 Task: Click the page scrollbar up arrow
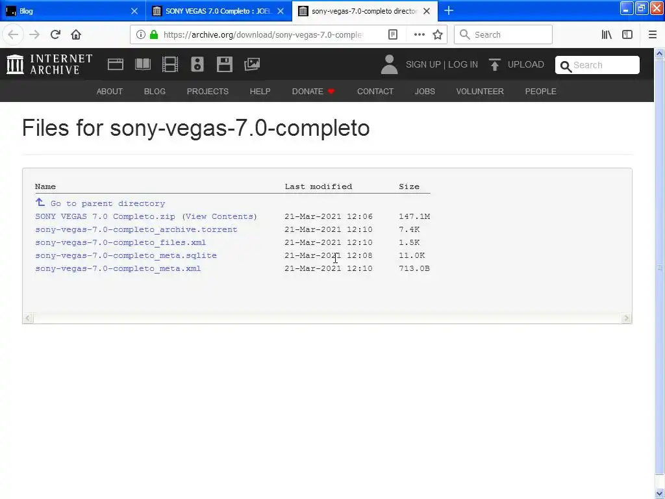click(660, 53)
